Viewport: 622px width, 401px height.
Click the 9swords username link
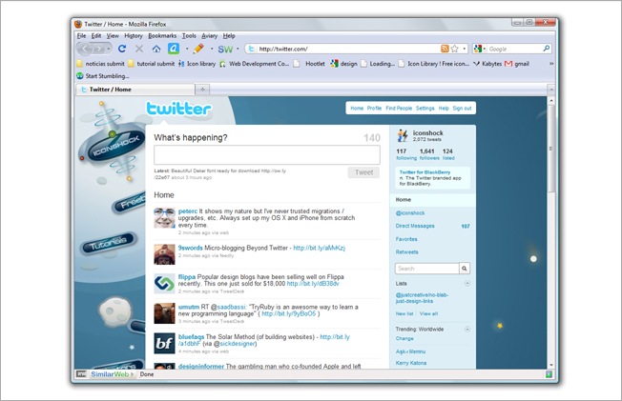191,248
